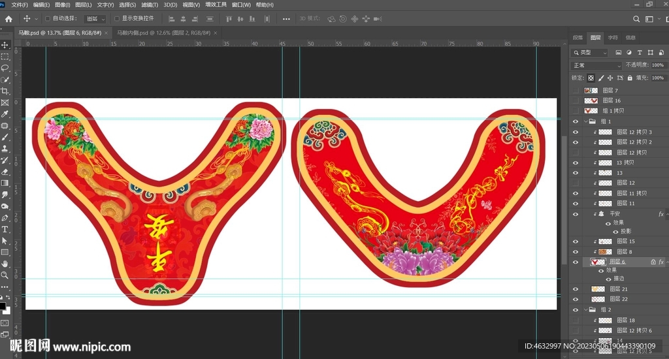Collapse the 组 2 group arrow
The image size is (669, 359).
[586, 310]
